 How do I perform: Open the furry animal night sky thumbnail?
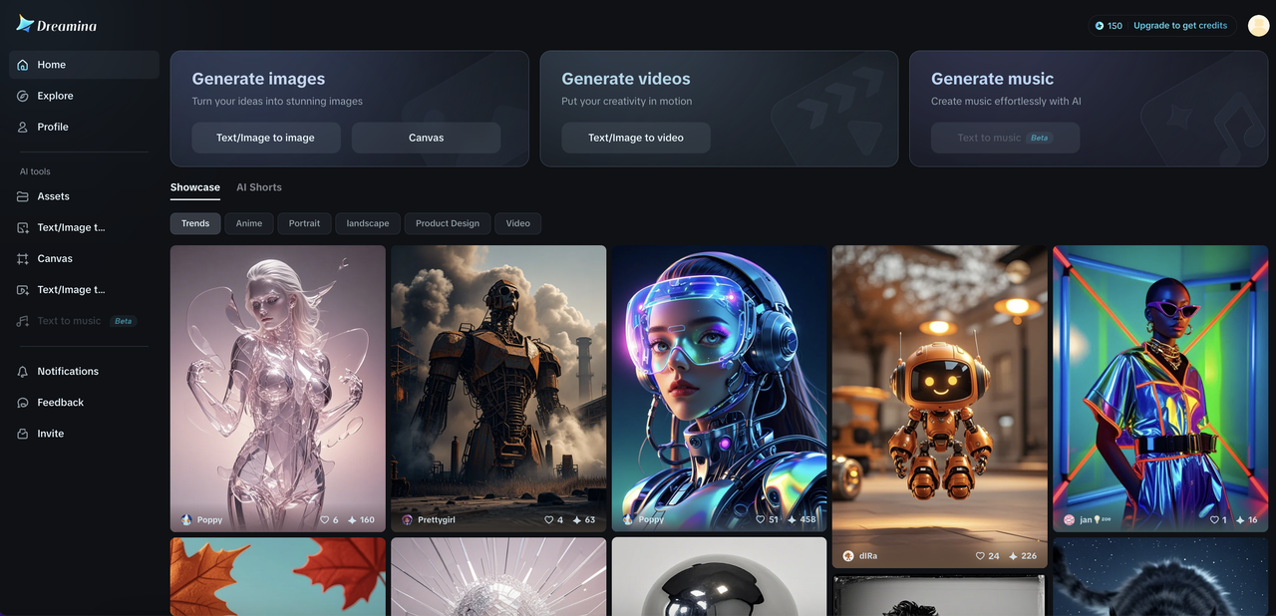(1160, 577)
